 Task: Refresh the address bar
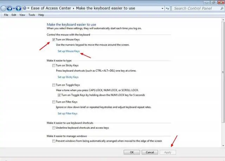167,8
